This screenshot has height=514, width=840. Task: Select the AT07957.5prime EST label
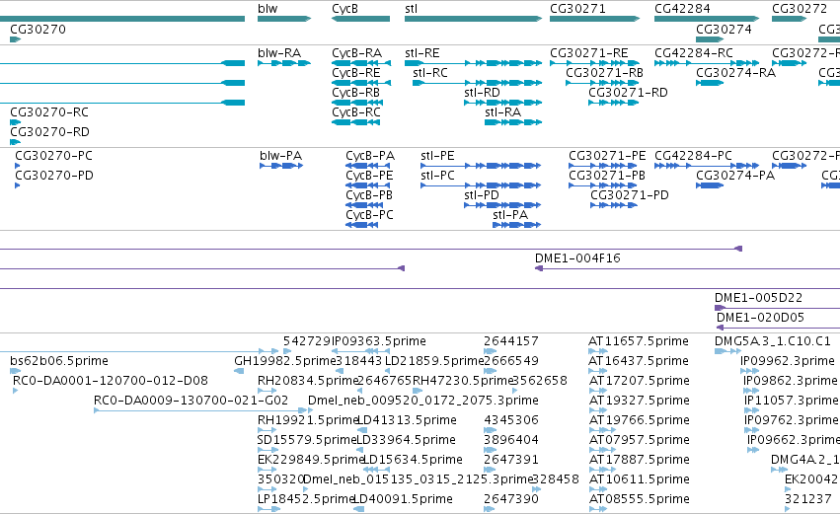pos(639,441)
